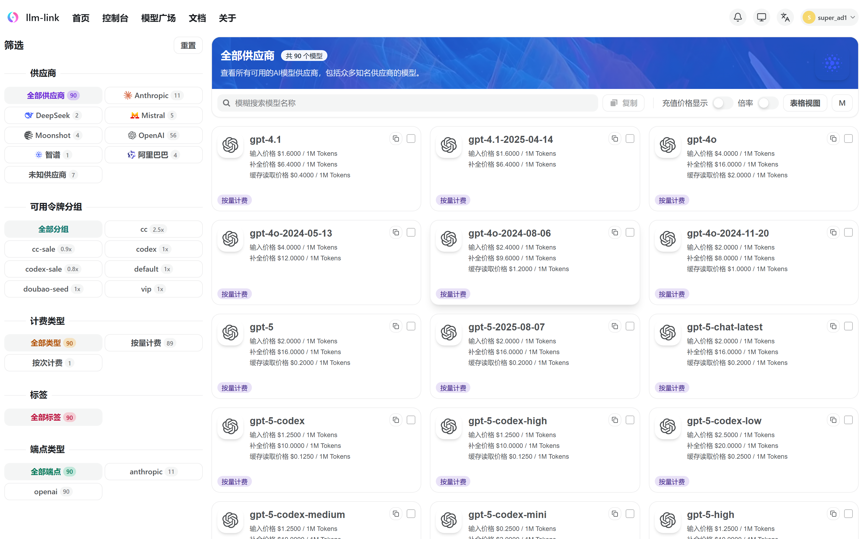Click the 复制 button in toolbar
The height and width of the screenshot is (539, 863).
[x=623, y=103]
